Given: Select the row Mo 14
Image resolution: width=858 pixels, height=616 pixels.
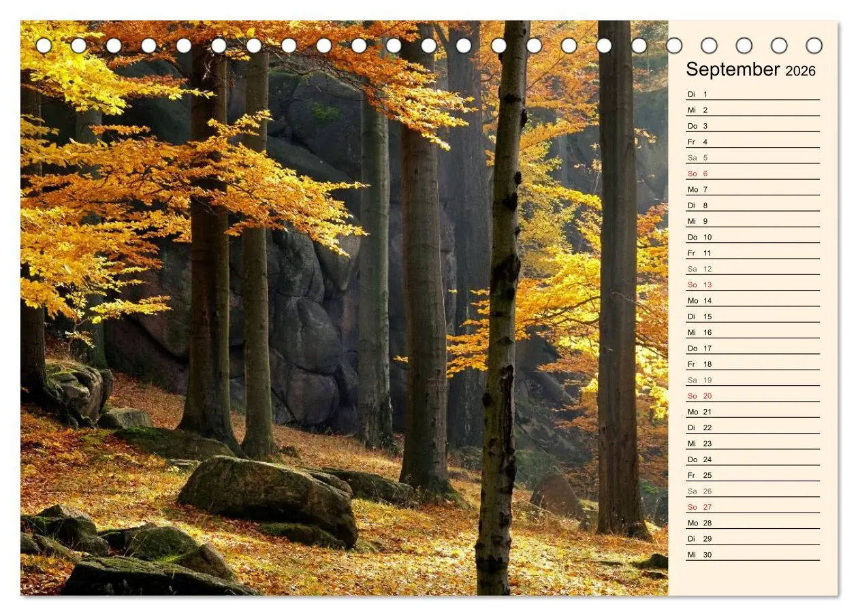Looking at the screenshot, I should 752,300.
